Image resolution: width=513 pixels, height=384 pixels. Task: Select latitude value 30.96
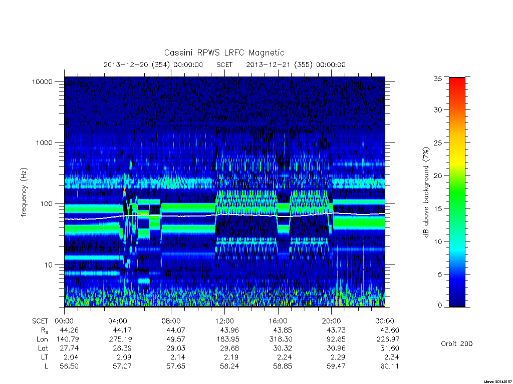[x=336, y=348]
